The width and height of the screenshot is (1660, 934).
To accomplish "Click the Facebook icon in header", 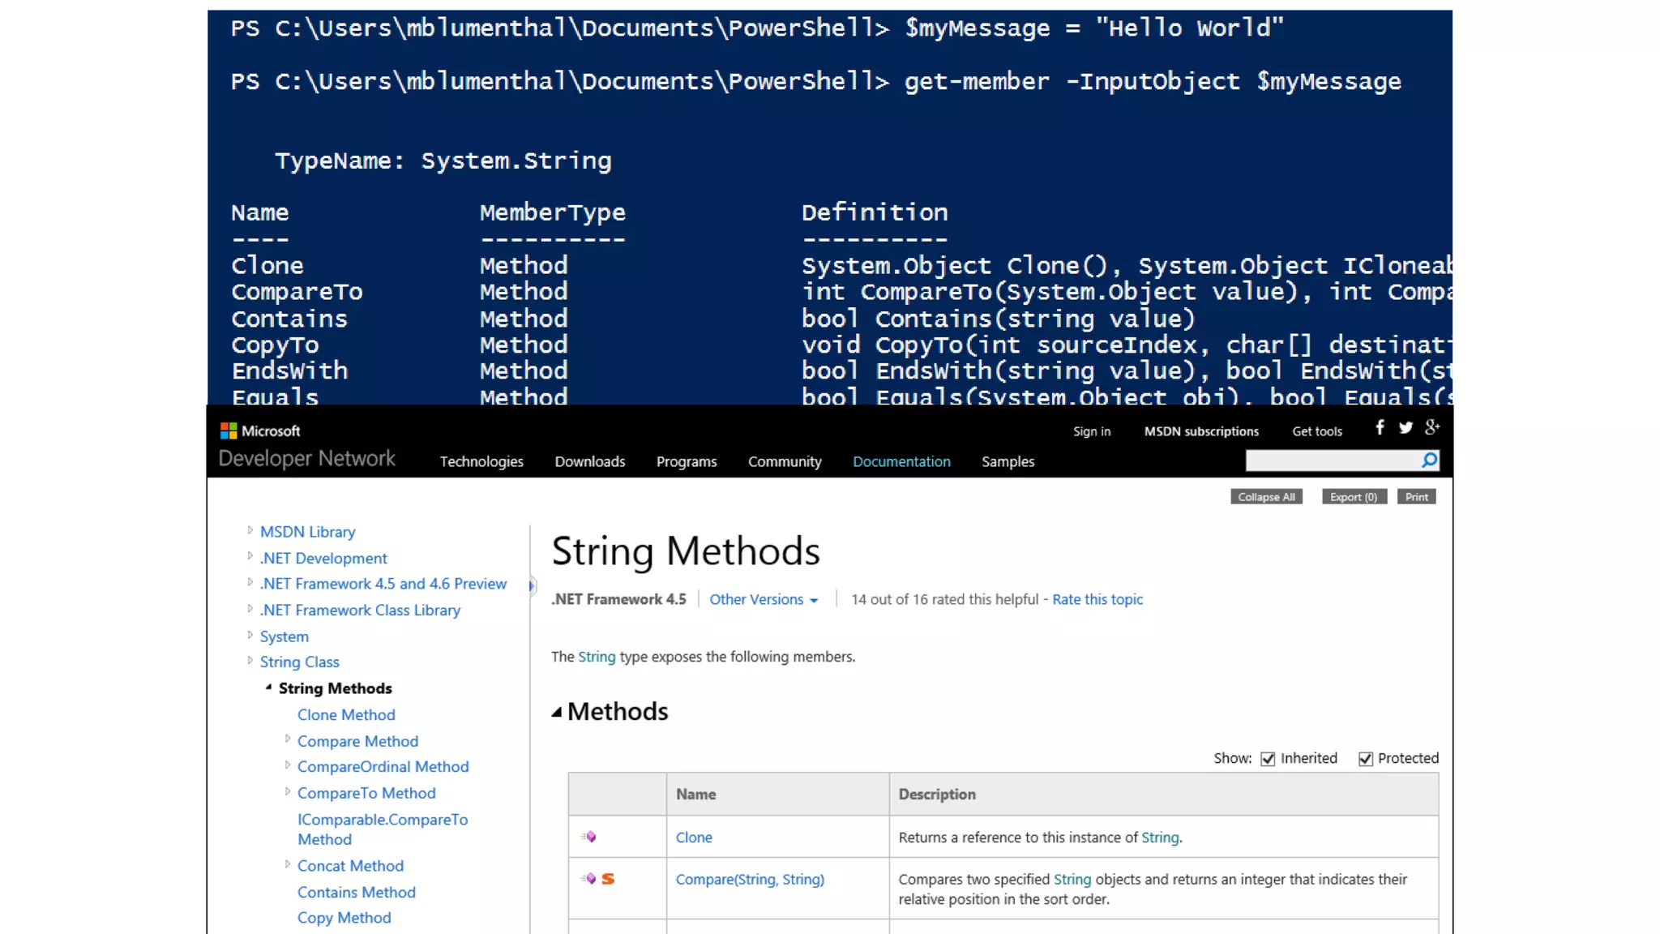I will [x=1380, y=427].
